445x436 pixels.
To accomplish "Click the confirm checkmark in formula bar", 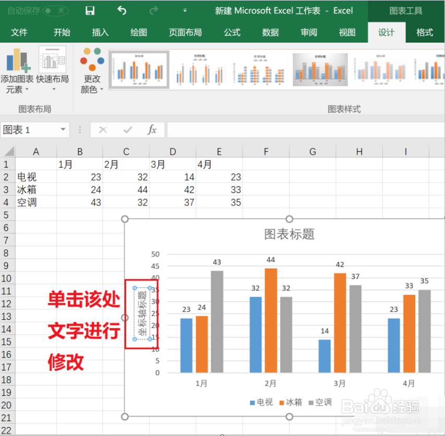I will (x=128, y=130).
